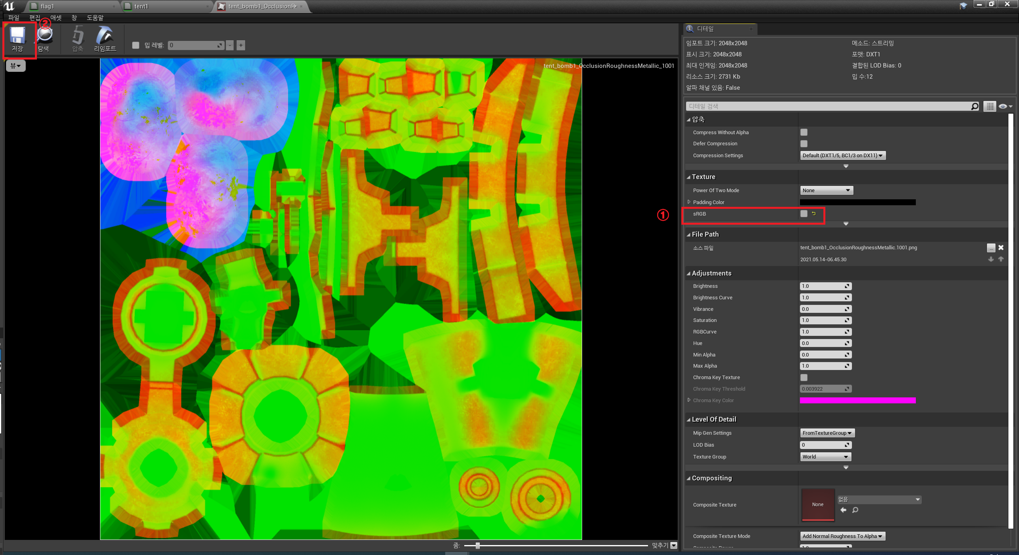Use selected asset arrow for Composite Texture
The image size is (1019, 555).
click(x=844, y=510)
